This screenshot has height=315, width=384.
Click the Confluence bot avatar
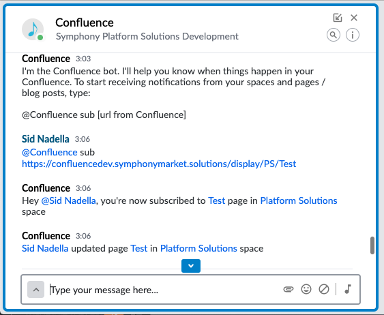33,29
